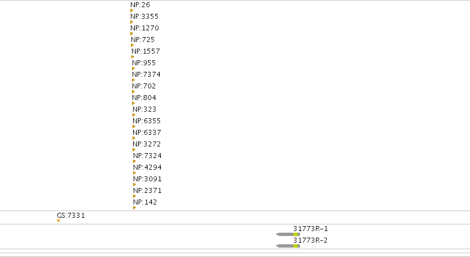Click the NP:4294 feature label
The width and height of the screenshot is (470, 257).
coord(147,167)
